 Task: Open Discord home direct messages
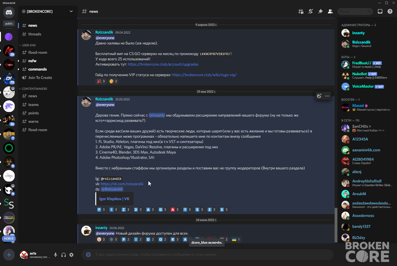[9, 12]
